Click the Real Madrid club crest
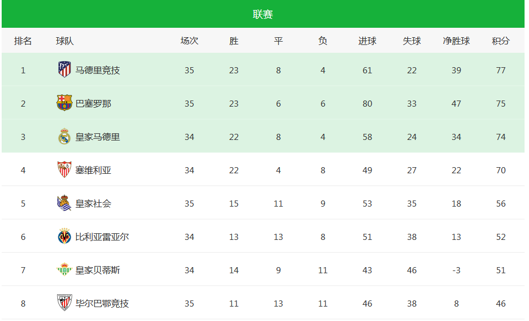Image resolution: width=529 pixels, height=321 pixels. point(64,137)
